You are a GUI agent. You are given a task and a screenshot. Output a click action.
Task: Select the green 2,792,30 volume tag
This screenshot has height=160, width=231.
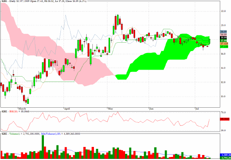pyautogui.click(x=225, y=158)
